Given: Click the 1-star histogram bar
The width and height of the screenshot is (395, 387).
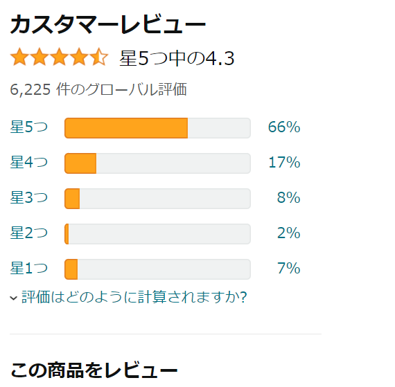Looking at the screenshot, I should pyautogui.click(x=158, y=269).
